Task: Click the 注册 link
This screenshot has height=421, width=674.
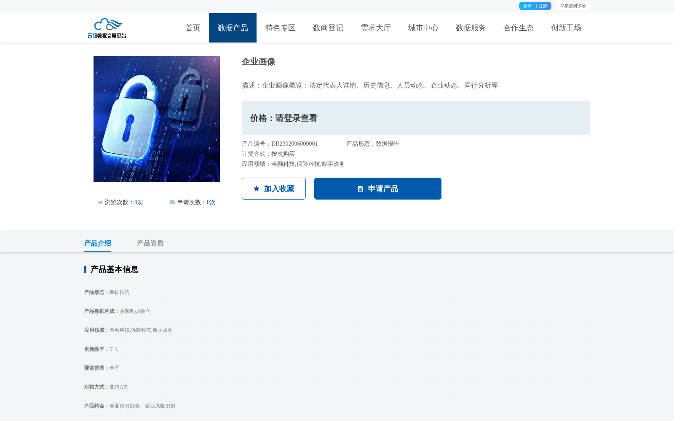Action: click(x=543, y=6)
